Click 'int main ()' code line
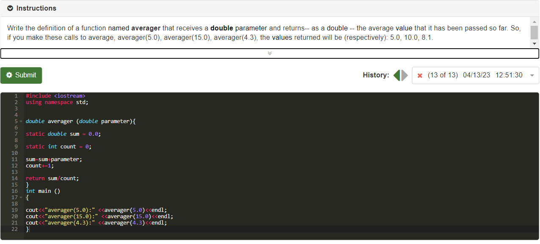This screenshot has width=540, height=244. click(x=43, y=191)
